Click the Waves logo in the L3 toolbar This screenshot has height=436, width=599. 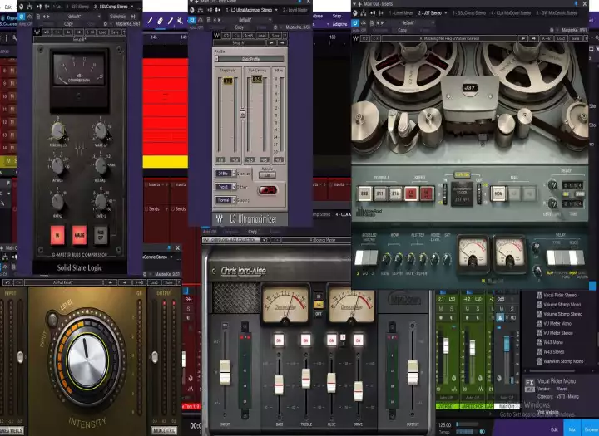coord(216,36)
